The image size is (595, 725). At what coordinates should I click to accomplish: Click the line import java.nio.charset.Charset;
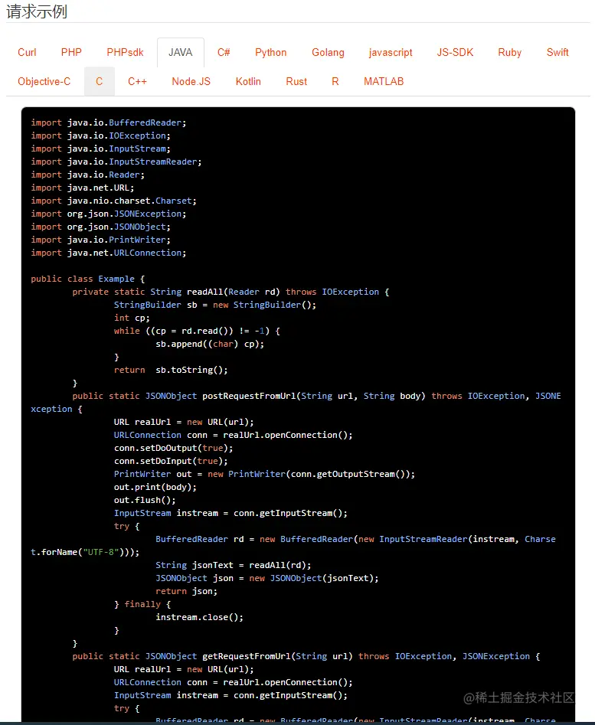pos(114,201)
